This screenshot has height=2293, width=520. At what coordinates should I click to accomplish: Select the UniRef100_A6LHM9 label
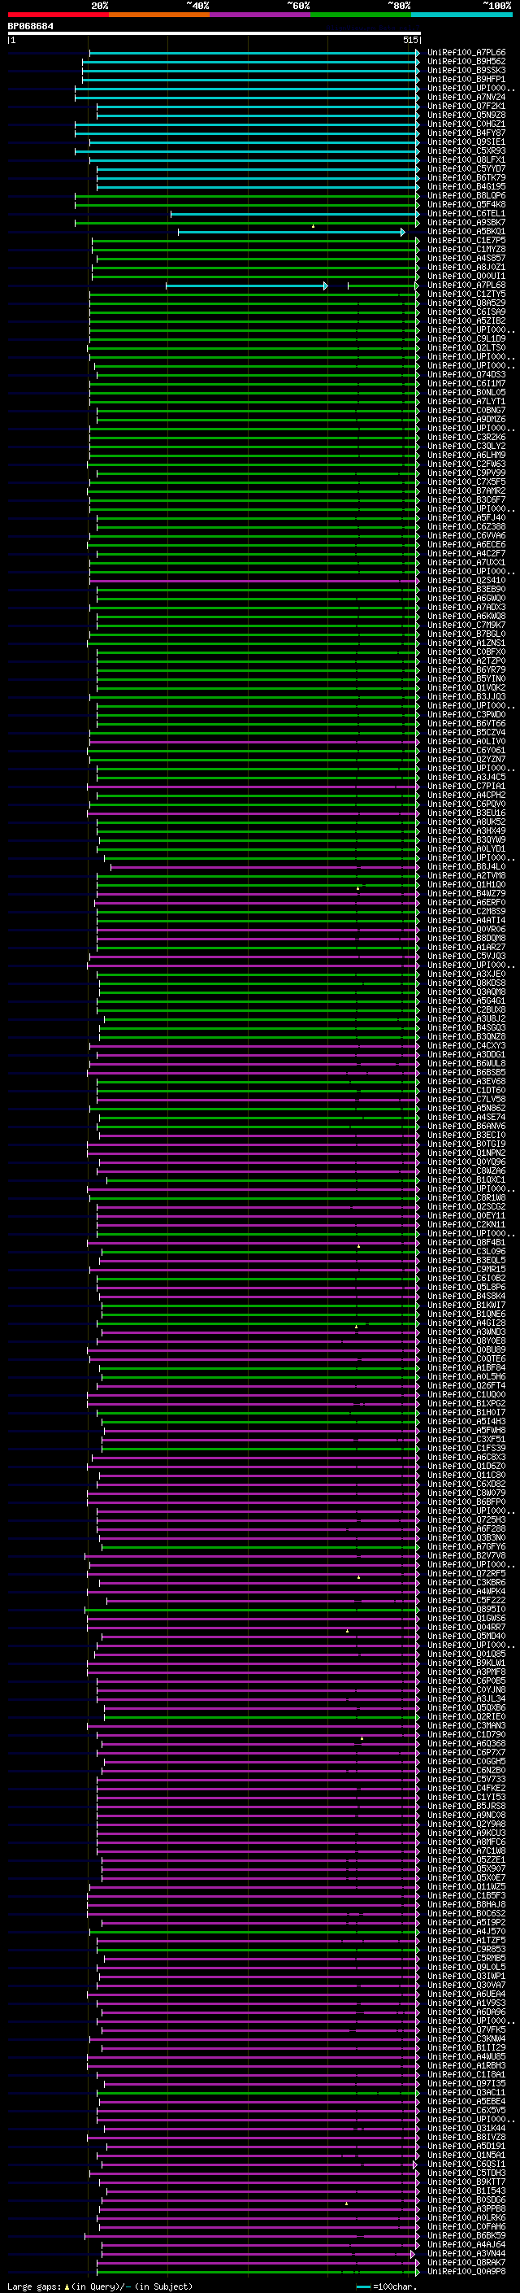[466, 455]
